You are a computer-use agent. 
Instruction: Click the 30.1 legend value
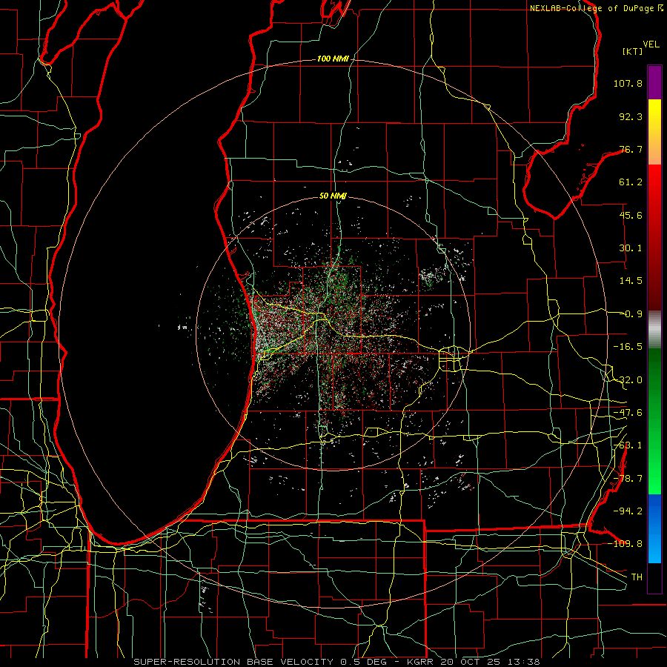point(631,248)
